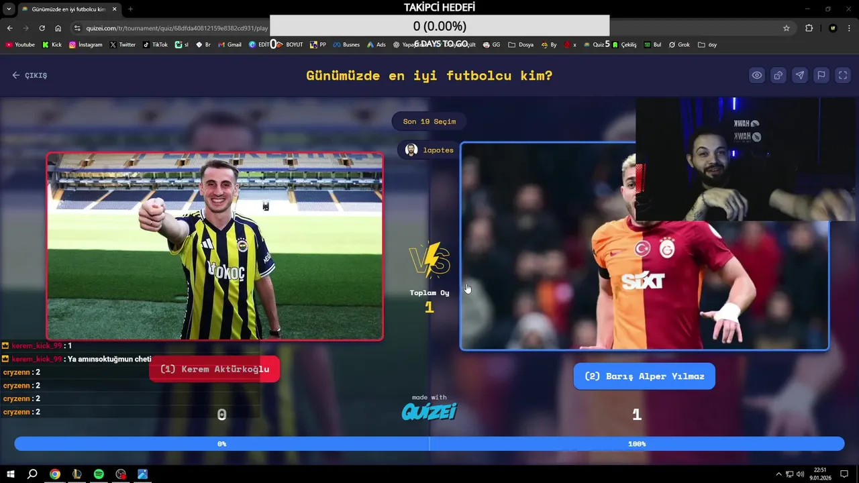View site information icon in address bar

pos(77,28)
